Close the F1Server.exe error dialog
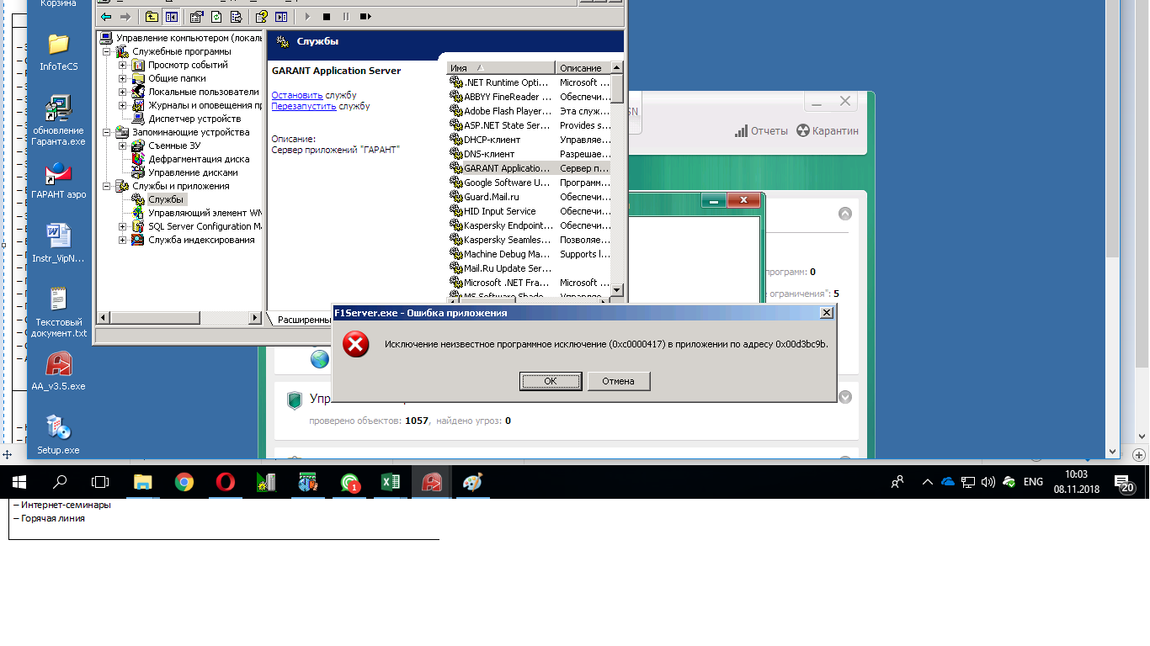The height and width of the screenshot is (646, 1150). [827, 313]
